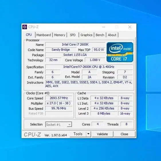This screenshot has height=161, width=161.
Task: Click the Max TDP value 95.0 W
Action: (99, 50)
